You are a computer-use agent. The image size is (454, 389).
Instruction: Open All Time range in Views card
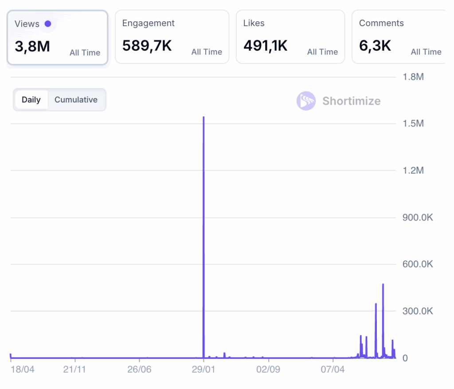[85, 53]
